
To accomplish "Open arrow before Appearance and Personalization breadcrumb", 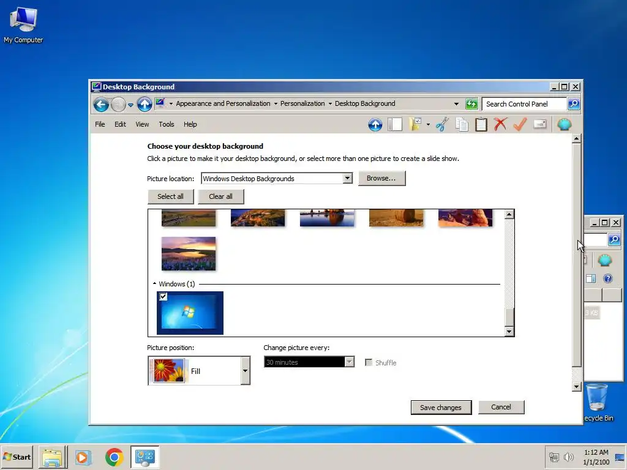I will click(171, 104).
